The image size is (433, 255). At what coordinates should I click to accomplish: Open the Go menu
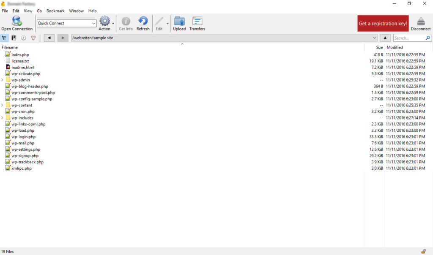(39, 11)
